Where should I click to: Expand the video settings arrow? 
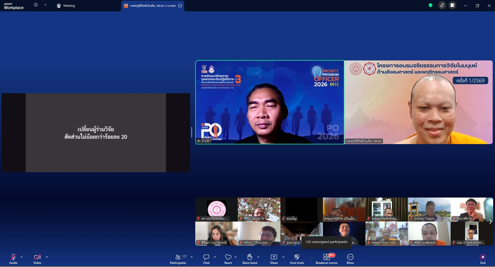pos(47,257)
